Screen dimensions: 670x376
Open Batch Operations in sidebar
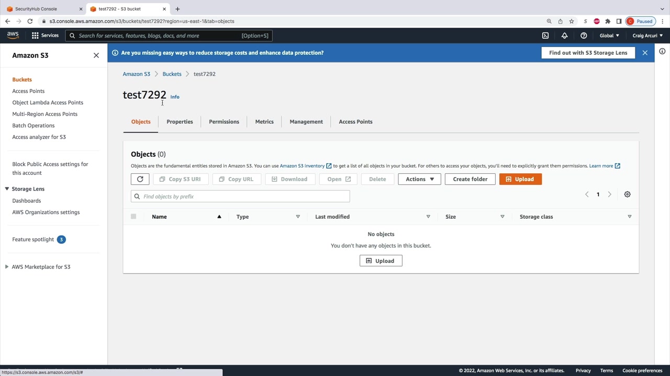click(x=33, y=125)
